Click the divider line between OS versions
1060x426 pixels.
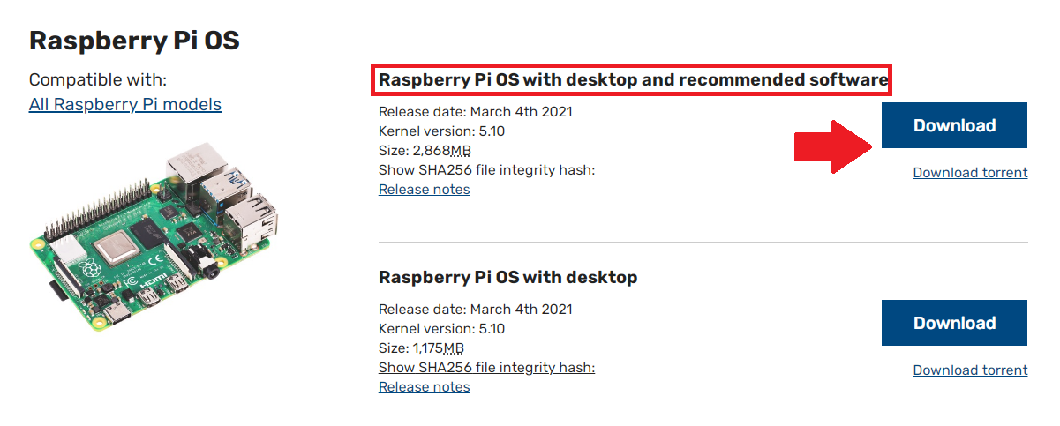coord(703,242)
